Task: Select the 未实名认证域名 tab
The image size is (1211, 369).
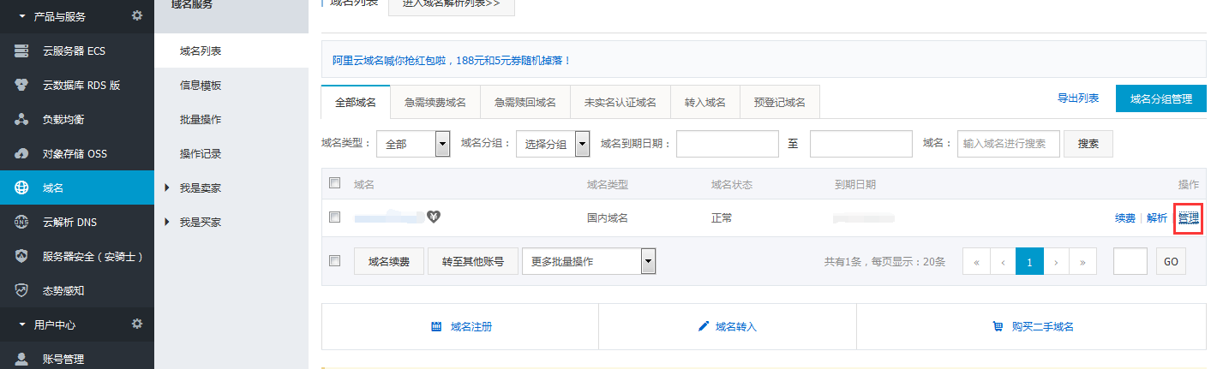Action: pos(620,102)
